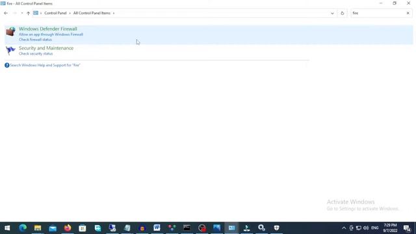The width and height of the screenshot is (416, 234).
Task: Open the clock showing 7:29 PM
Action: click(x=390, y=228)
